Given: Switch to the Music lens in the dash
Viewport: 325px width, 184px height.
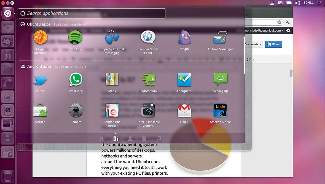Looking at the screenshot, I should pyautogui.click(x=159, y=138).
